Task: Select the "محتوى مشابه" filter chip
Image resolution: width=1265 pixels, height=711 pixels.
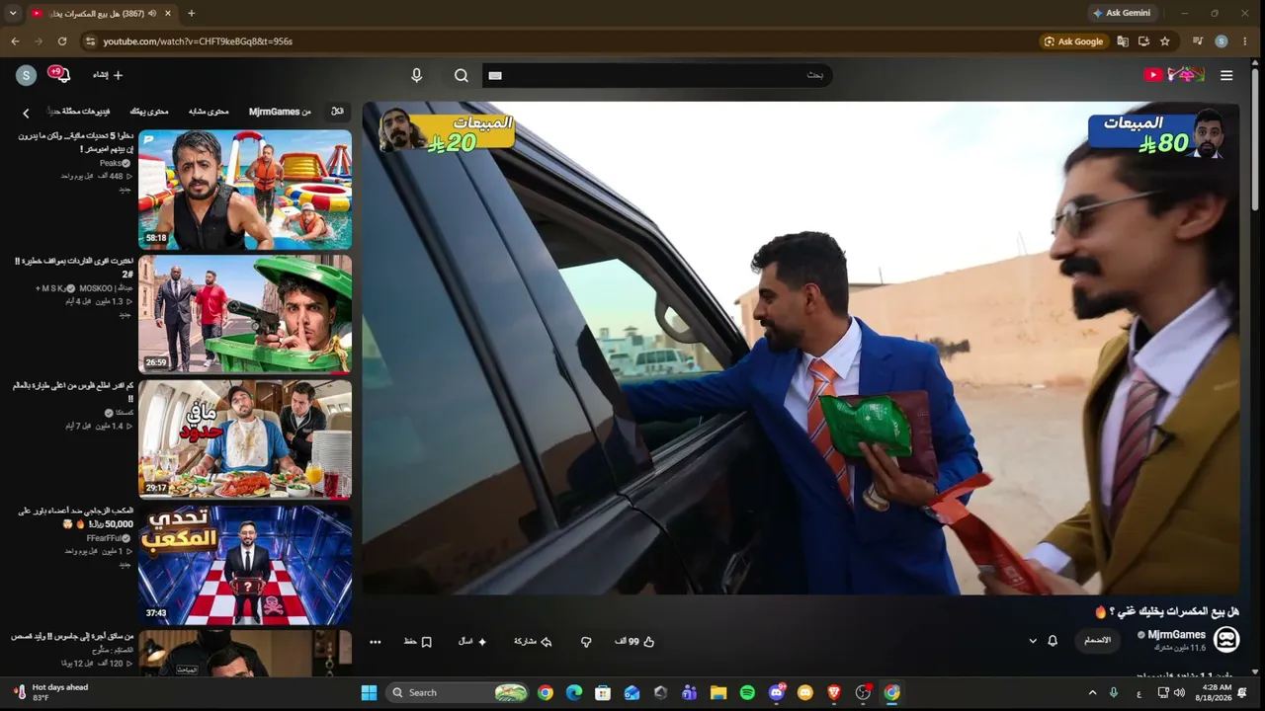Action: 209,112
